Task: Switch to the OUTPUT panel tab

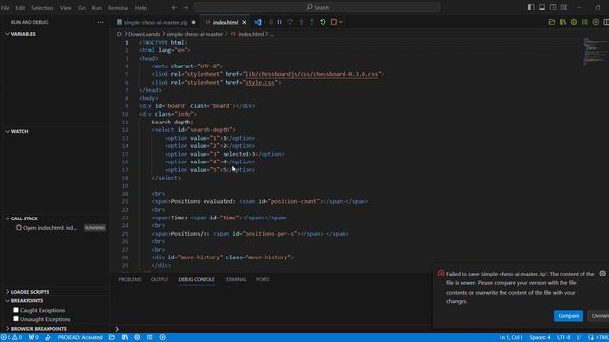Action: (x=160, y=279)
